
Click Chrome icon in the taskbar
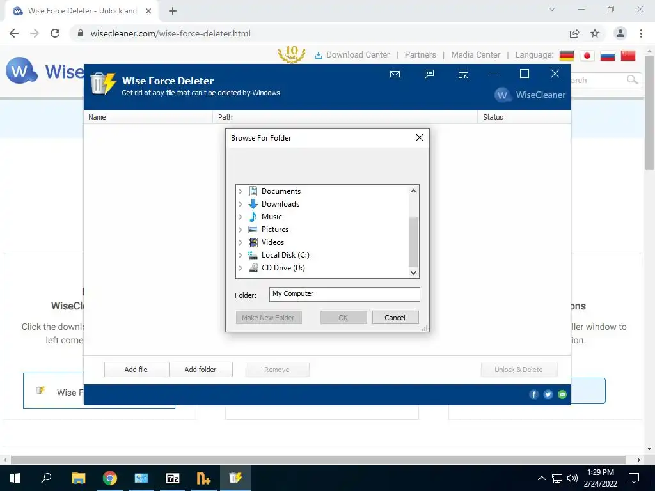pos(110,478)
